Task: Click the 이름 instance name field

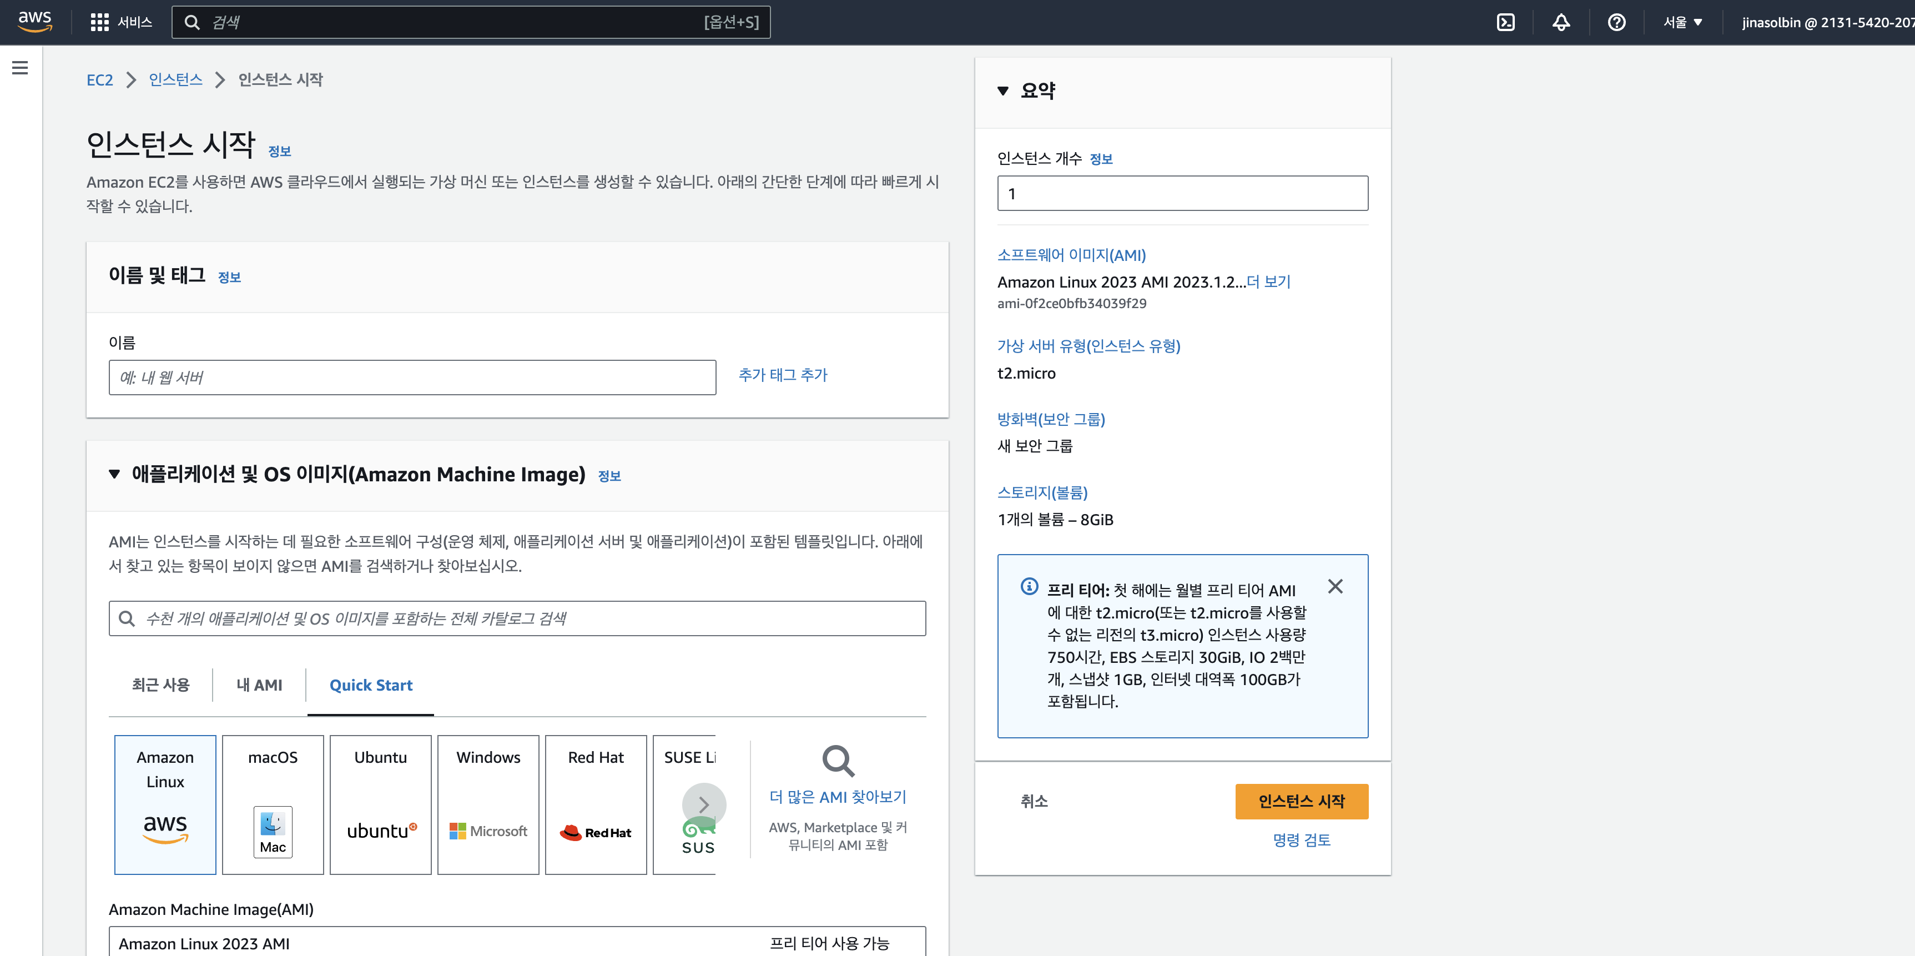Action: tap(412, 378)
